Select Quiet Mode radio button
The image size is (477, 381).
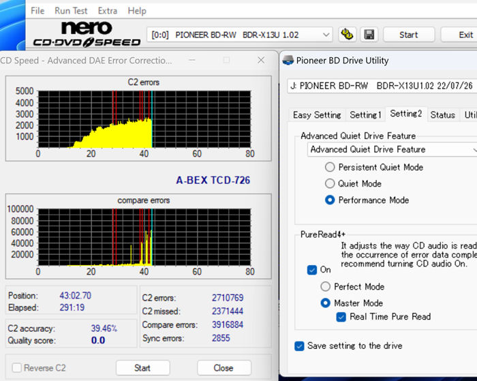point(330,183)
